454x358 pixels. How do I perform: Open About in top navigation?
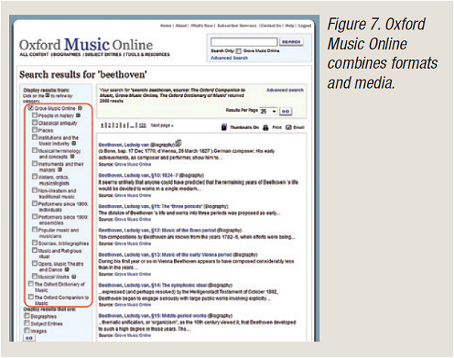(x=182, y=26)
